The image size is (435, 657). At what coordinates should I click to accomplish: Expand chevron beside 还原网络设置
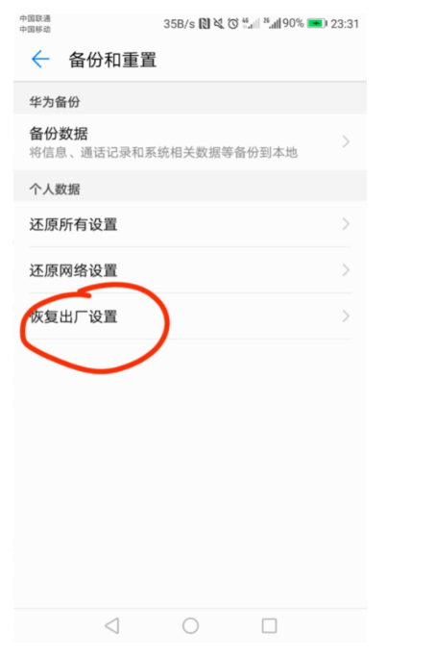[x=346, y=270]
